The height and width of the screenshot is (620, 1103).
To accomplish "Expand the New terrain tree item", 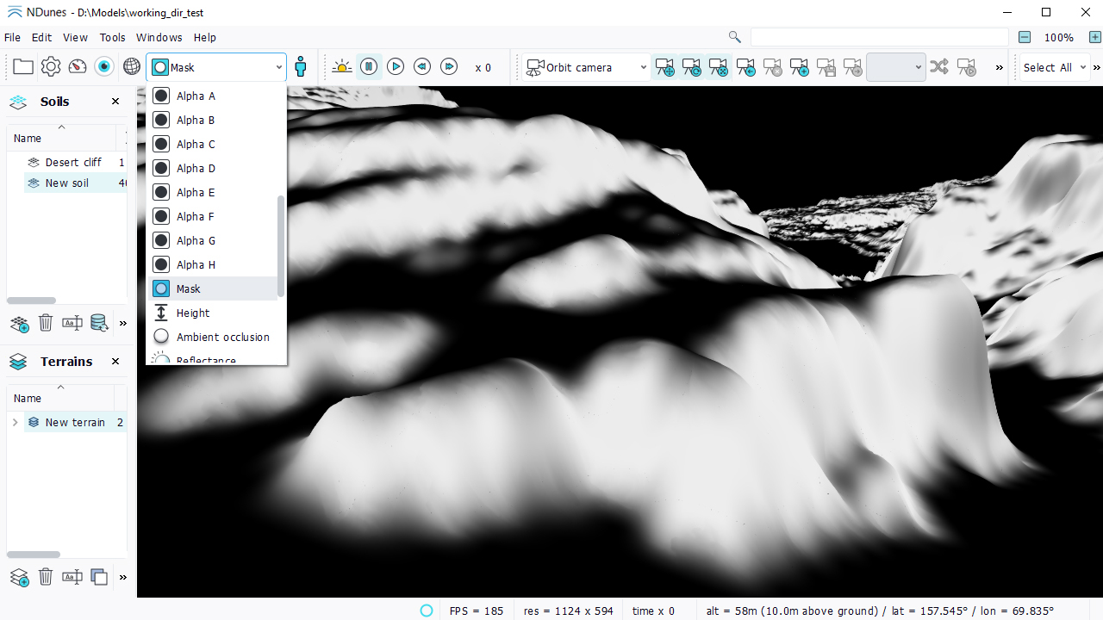I will point(15,422).
